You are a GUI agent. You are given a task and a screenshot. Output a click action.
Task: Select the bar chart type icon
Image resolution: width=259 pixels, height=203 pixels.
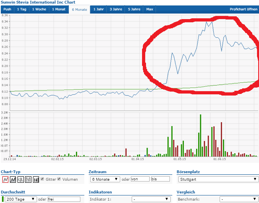coord(20,180)
